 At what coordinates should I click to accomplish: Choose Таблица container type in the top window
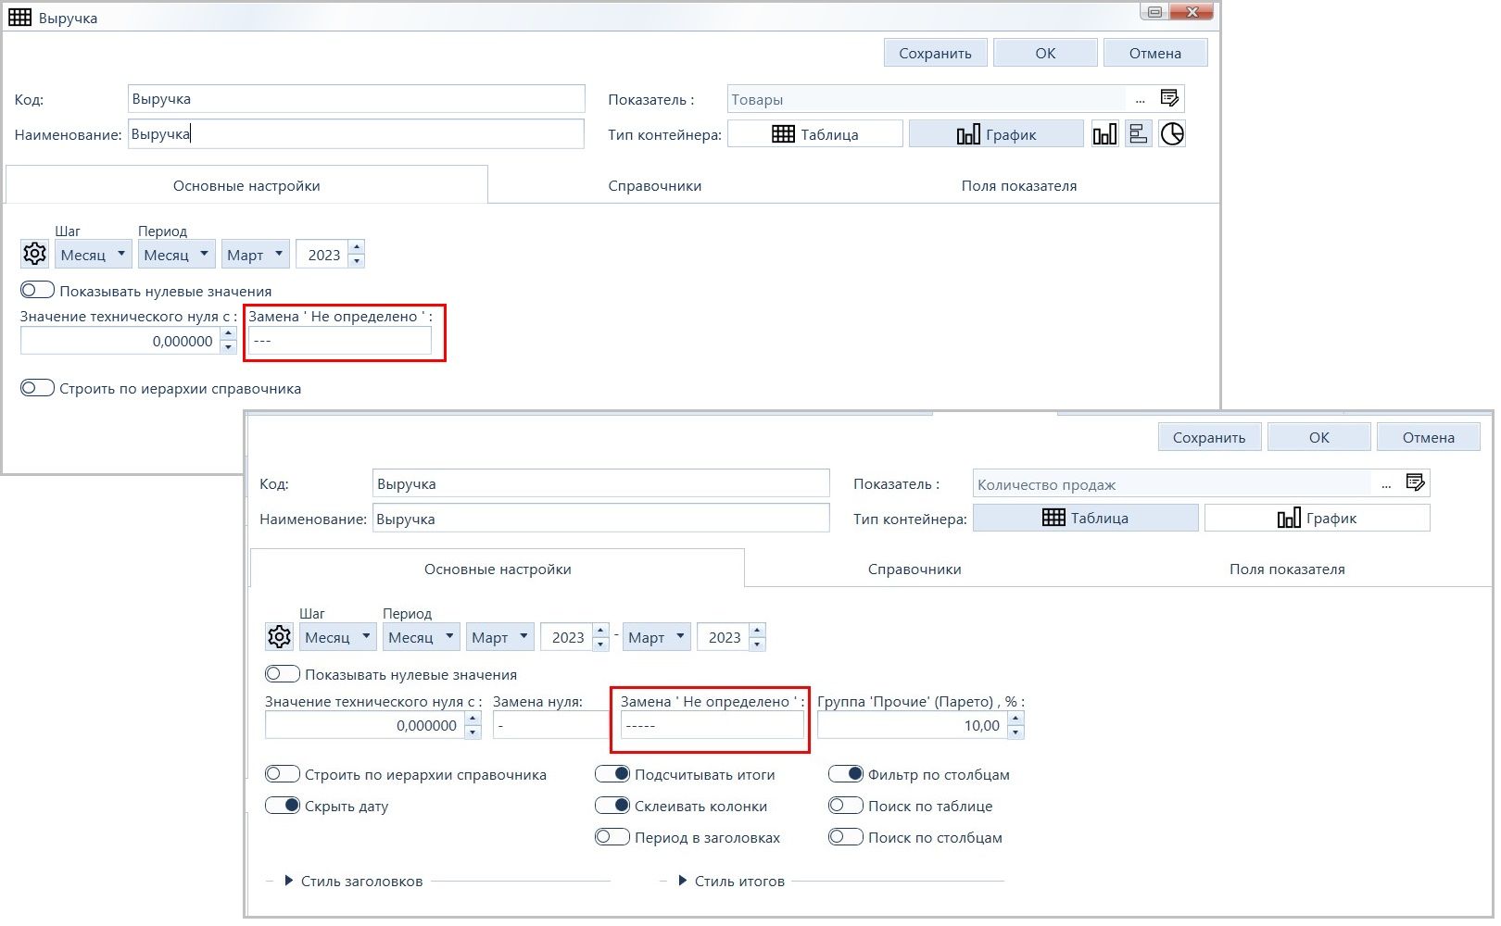815,134
